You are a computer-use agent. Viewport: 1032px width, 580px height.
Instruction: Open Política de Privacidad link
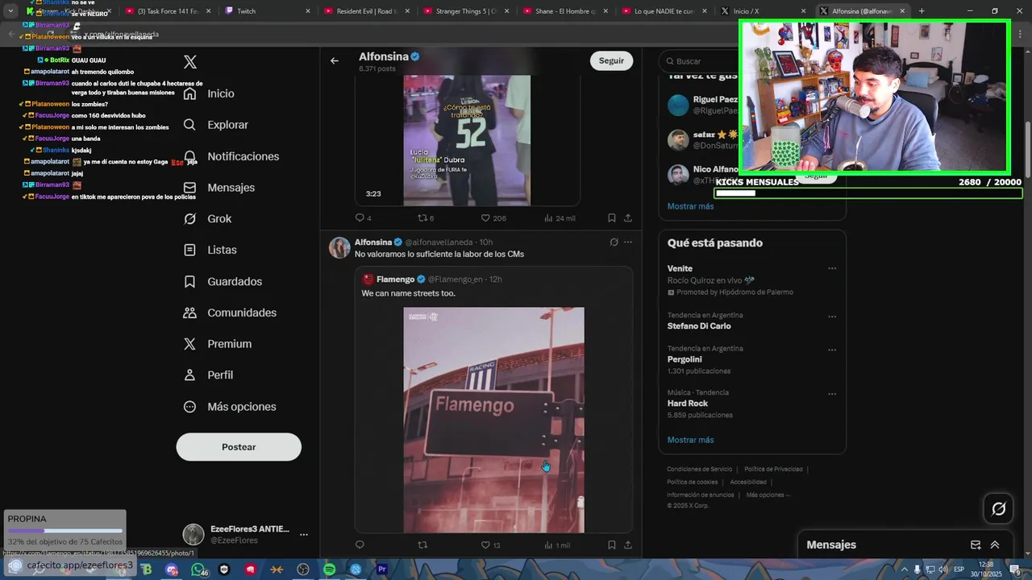(773, 469)
